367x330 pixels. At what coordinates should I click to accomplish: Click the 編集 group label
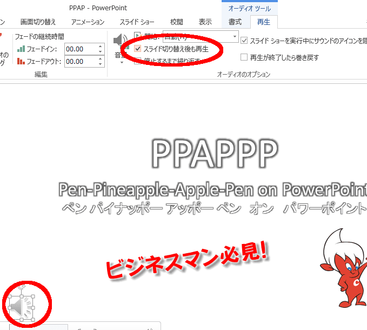coord(41,75)
